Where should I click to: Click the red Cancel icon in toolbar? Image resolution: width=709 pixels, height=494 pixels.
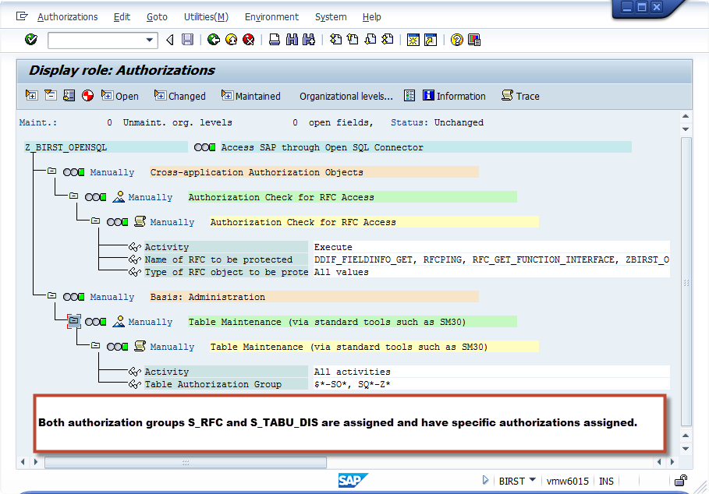(248, 40)
